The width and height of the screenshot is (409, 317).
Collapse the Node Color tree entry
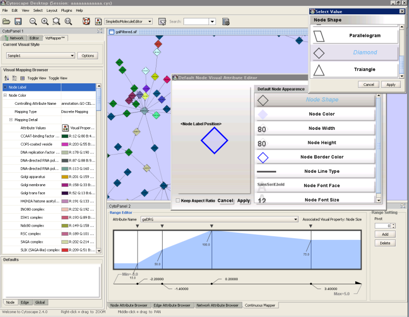pos(5,95)
